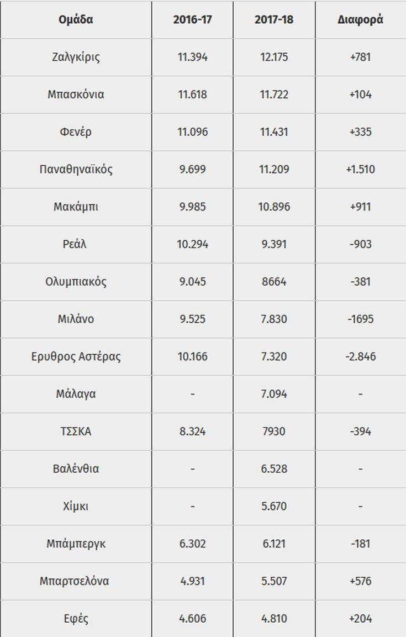
Task: Click the 2017-18 column header
Action: 273,19
